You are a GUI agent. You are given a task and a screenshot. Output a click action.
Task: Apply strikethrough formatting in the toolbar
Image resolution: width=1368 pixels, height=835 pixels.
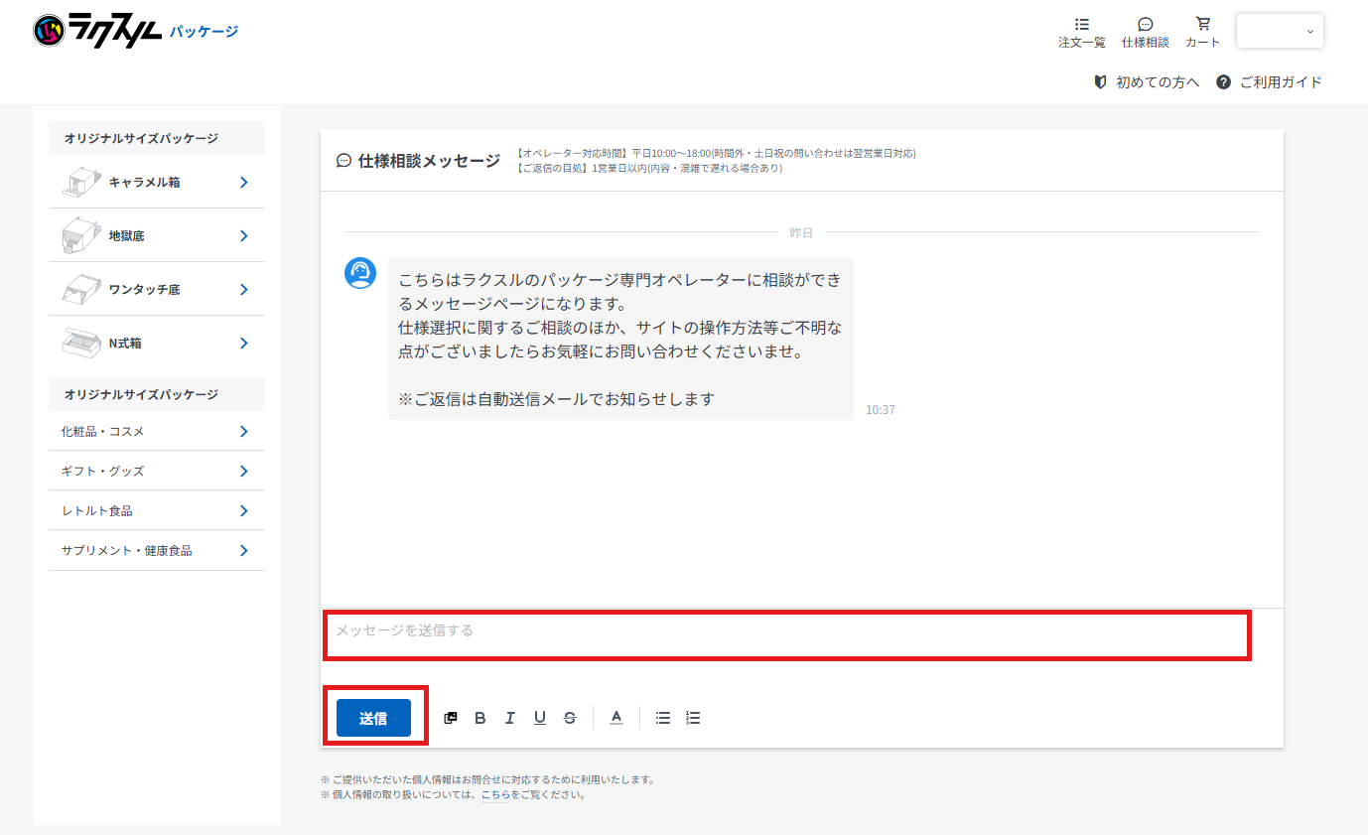[x=570, y=717]
